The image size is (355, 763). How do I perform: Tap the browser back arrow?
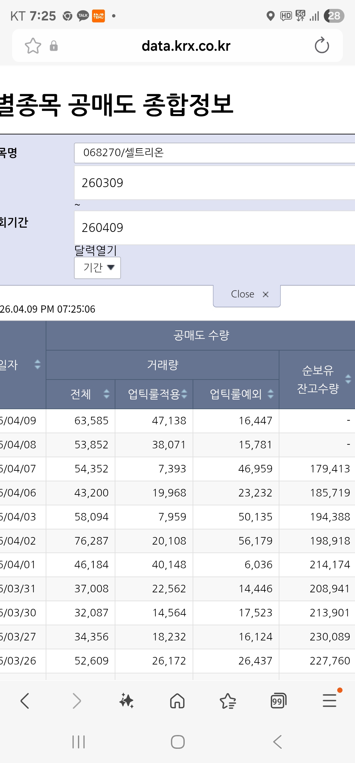[x=25, y=701]
